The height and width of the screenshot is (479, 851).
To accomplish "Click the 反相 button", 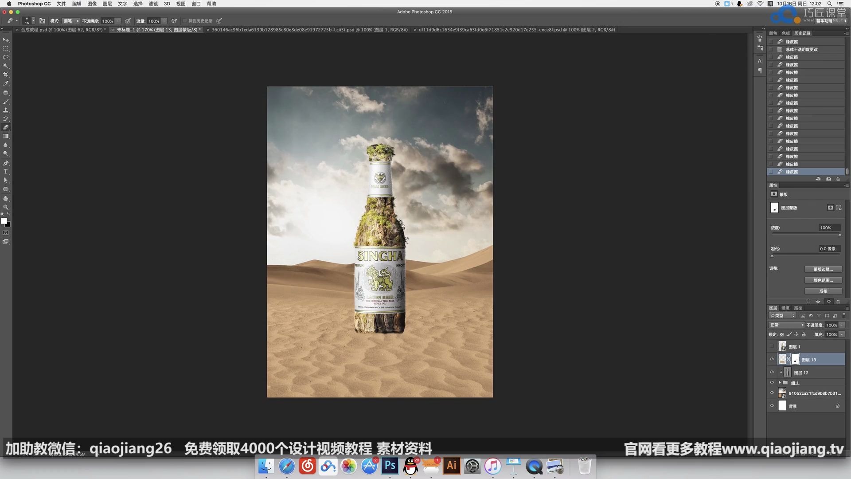I will (x=823, y=291).
